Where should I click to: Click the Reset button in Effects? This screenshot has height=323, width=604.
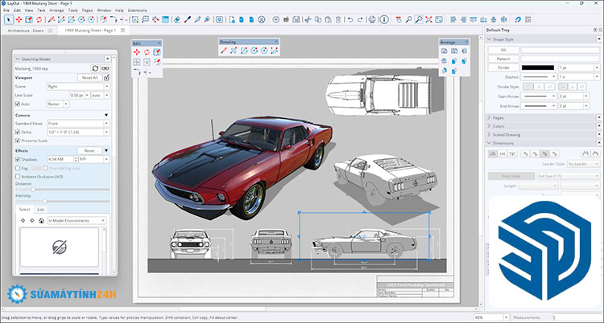[x=89, y=150]
